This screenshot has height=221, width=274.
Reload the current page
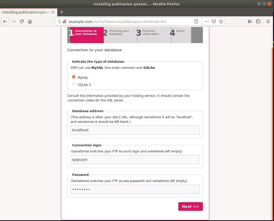coord(22,21)
